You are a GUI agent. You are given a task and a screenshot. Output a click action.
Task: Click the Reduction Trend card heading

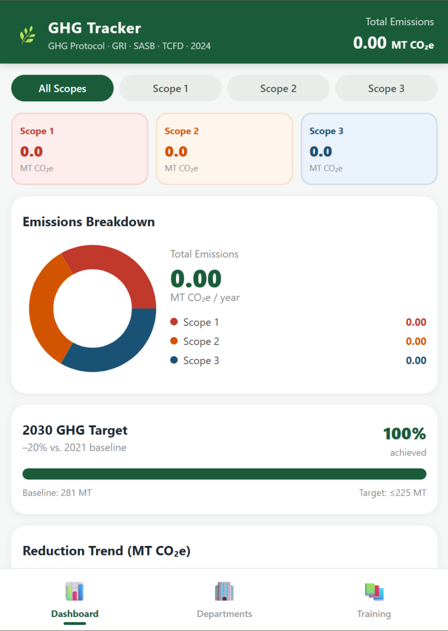106,551
